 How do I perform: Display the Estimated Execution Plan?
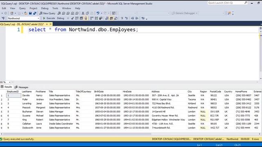point(77,18)
